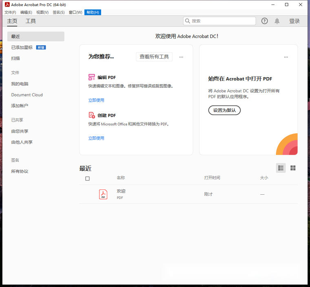Click the 编辑 PDF tool icon
Screen dimensions: 310x287
(x=92, y=77)
